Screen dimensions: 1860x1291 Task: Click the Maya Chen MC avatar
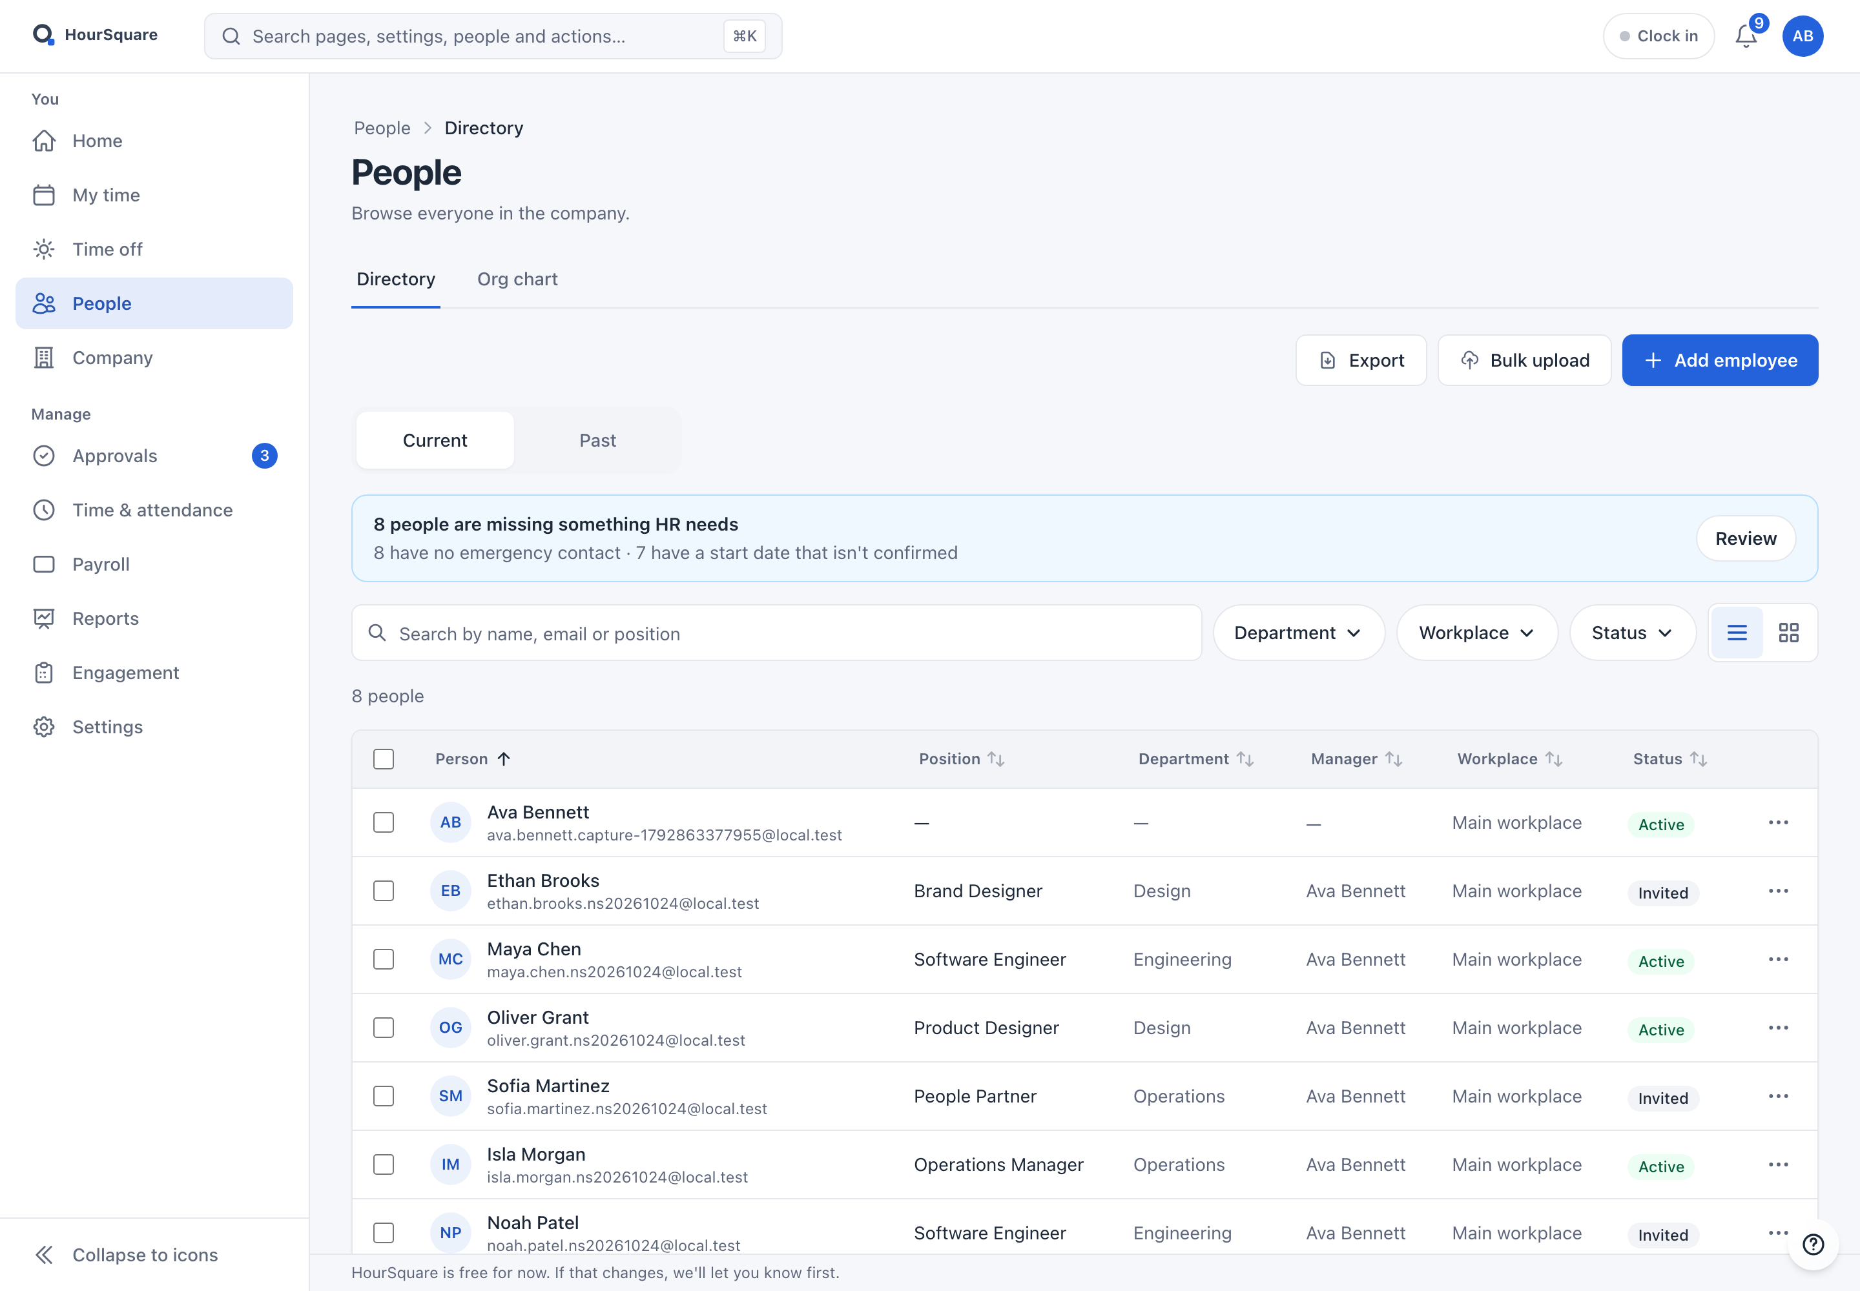point(451,959)
